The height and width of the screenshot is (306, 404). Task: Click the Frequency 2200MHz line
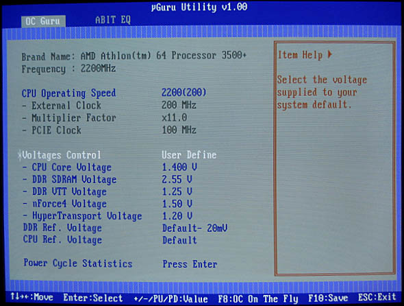(x=68, y=69)
